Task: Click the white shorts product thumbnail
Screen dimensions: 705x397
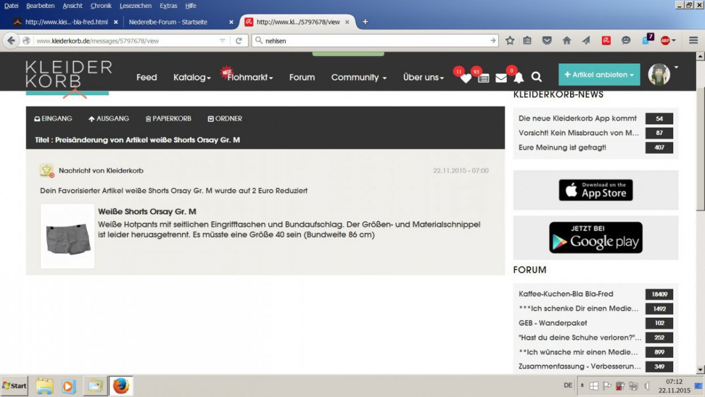Action: [x=67, y=236]
